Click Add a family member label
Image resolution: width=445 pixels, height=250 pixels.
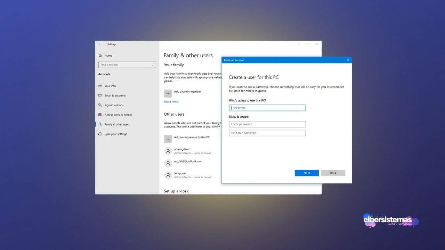click(x=187, y=92)
